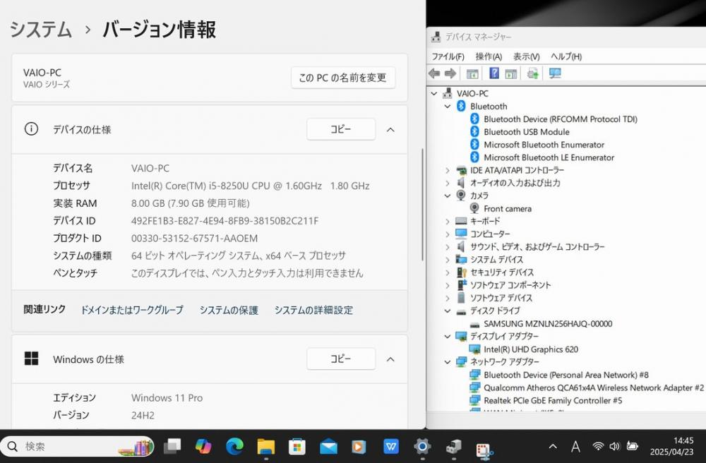Open ドメインまたはワークグループ link

click(x=132, y=310)
